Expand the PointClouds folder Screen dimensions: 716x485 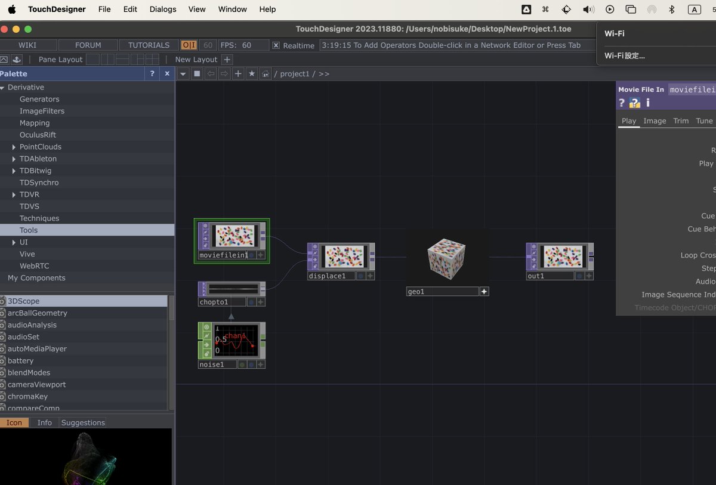coord(14,147)
